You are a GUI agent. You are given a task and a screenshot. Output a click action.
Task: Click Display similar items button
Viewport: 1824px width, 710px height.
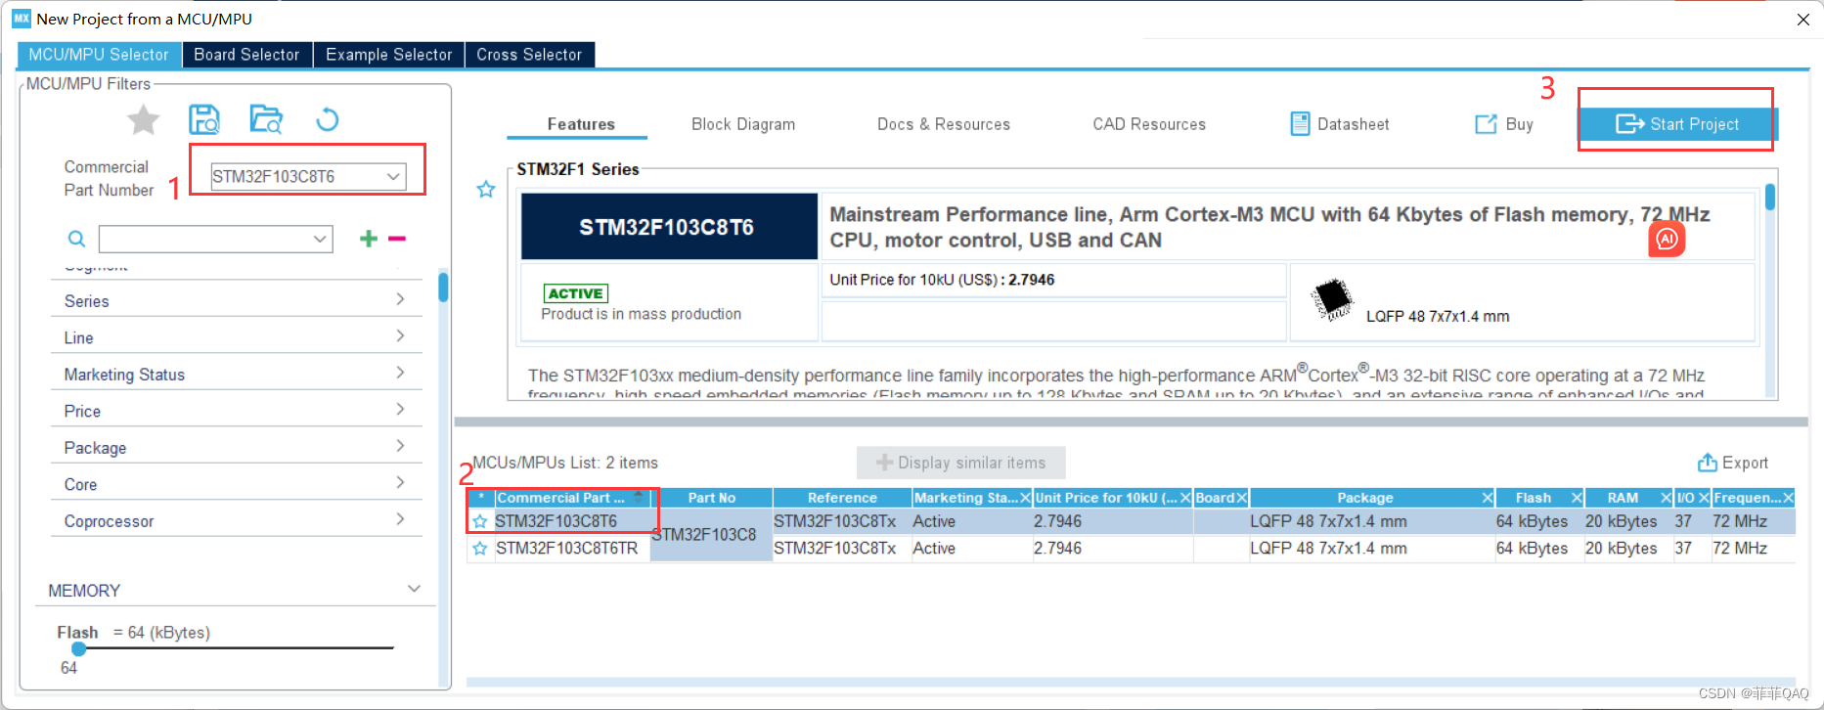click(961, 463)
